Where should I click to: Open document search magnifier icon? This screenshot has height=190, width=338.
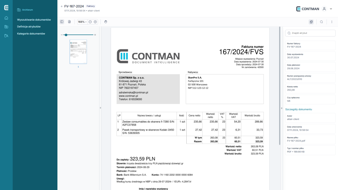coord(321,22)
